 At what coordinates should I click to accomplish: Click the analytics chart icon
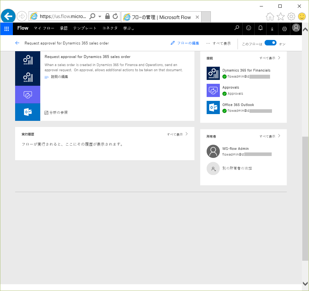pos(46,113)
